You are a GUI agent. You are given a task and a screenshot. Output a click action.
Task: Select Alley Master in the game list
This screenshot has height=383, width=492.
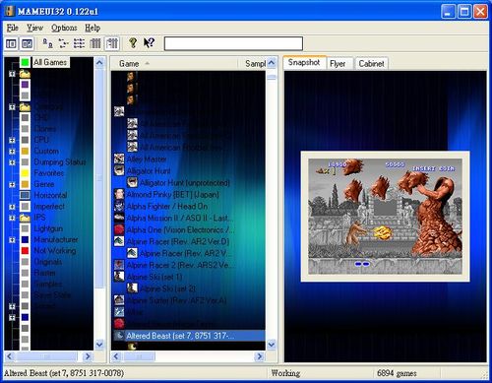pos(147,160)
